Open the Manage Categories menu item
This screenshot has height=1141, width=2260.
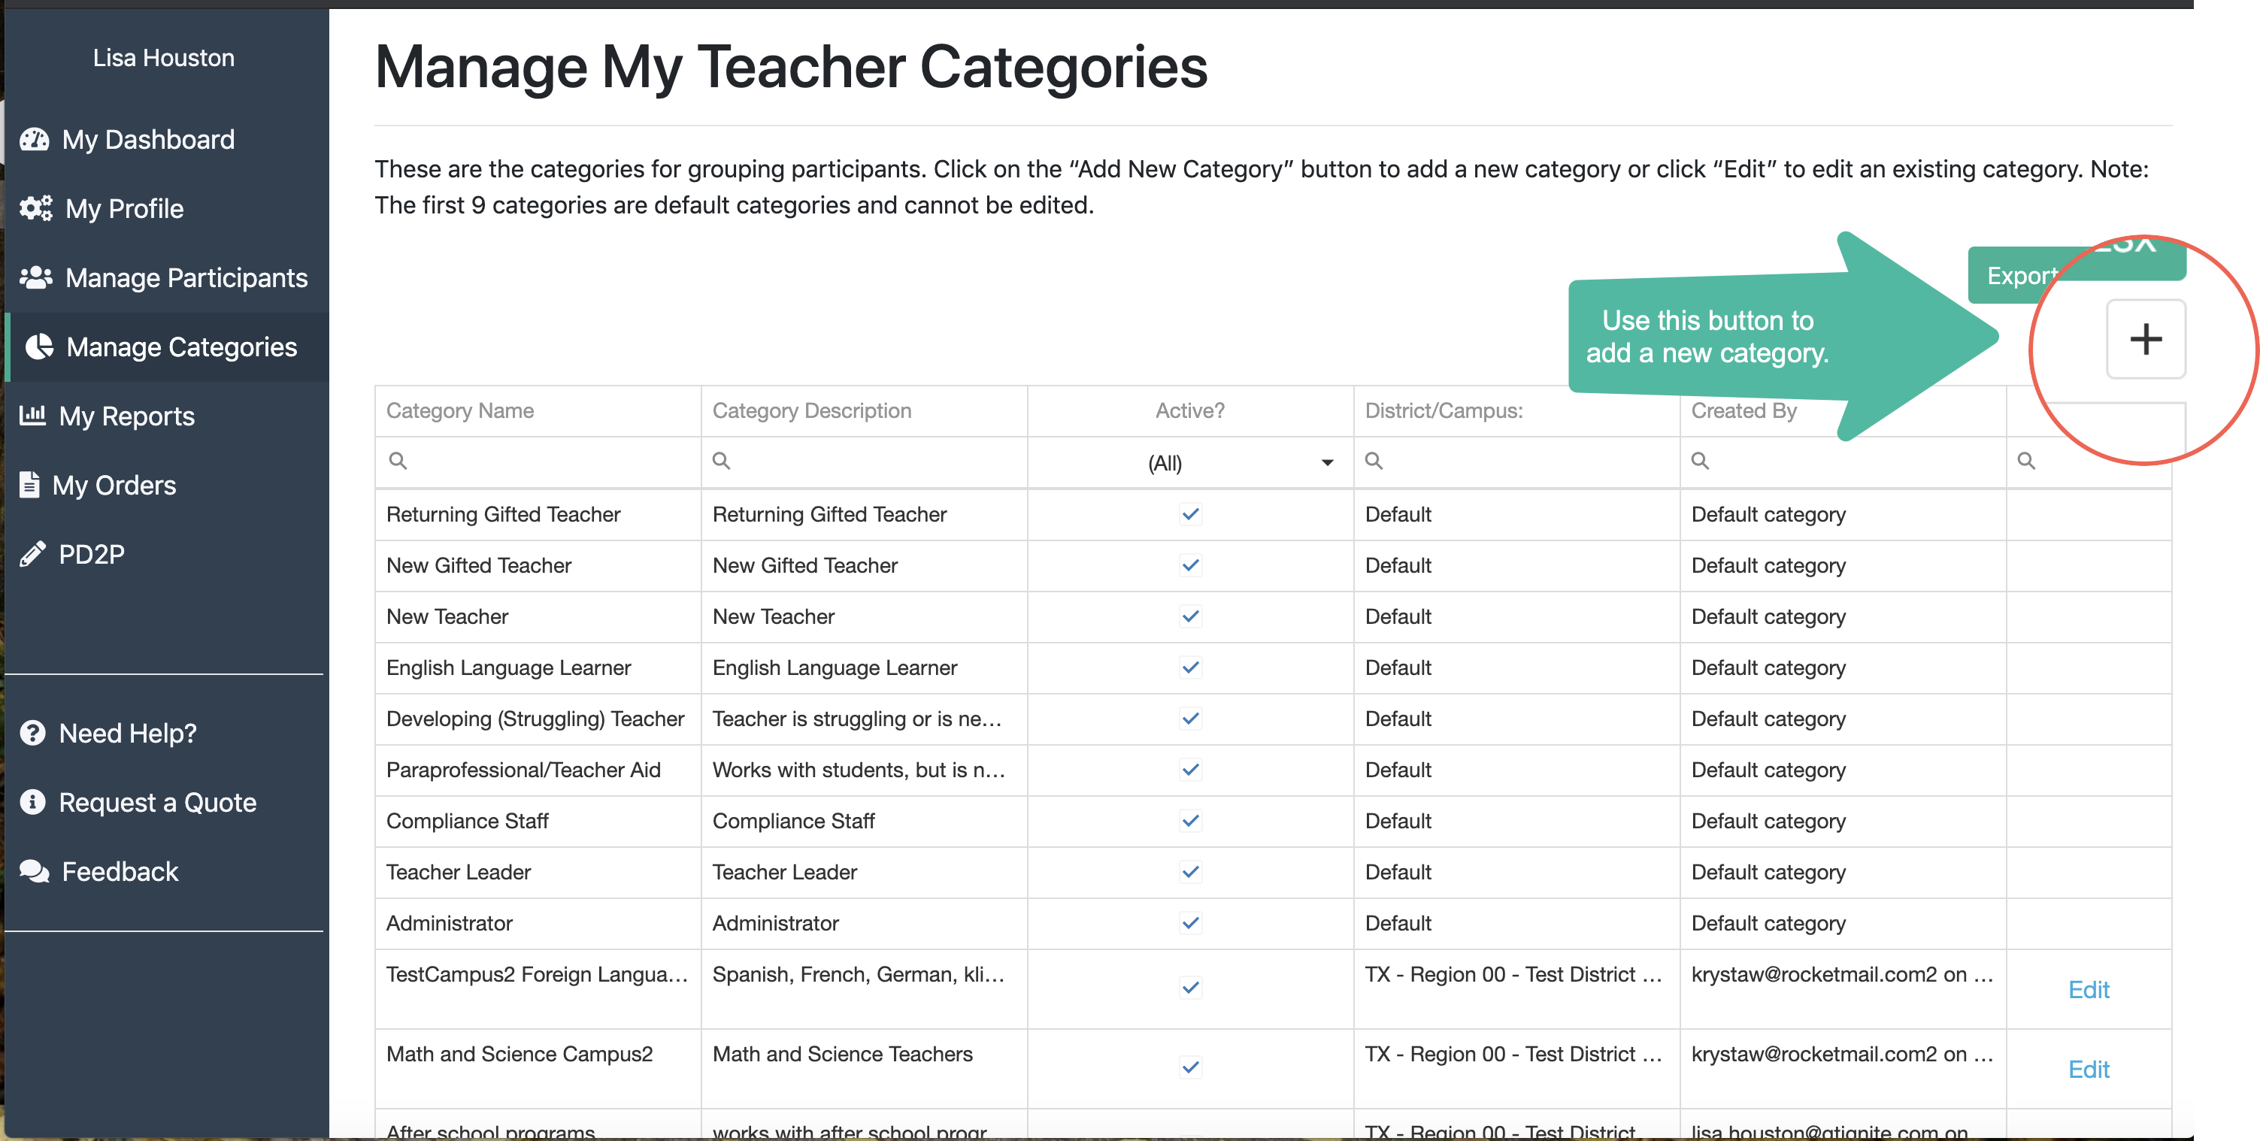click(180, 347)
